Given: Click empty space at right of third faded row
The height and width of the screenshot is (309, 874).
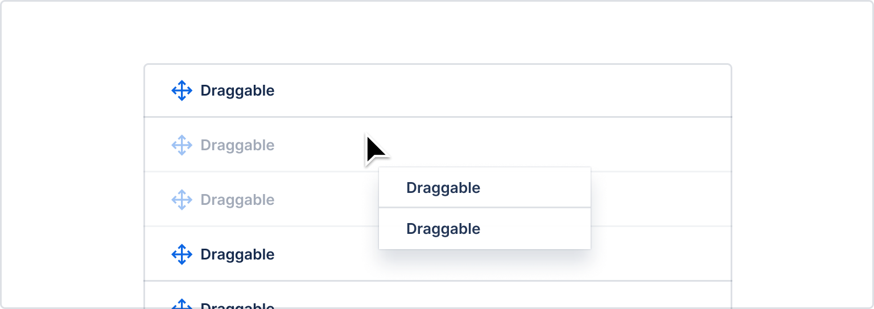Looking at the screenshot, I should pyautogui.click(x=660, y=200).
